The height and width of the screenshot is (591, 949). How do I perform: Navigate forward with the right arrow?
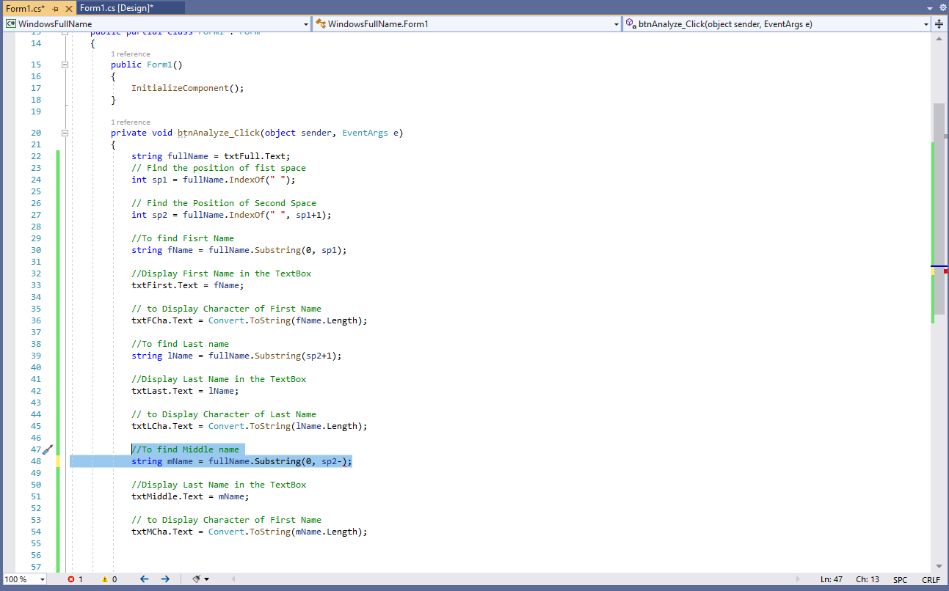pyautogui.click(x=165, y=579)
